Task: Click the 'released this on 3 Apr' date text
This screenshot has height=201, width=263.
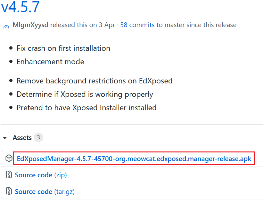Action: pos(83,25)
